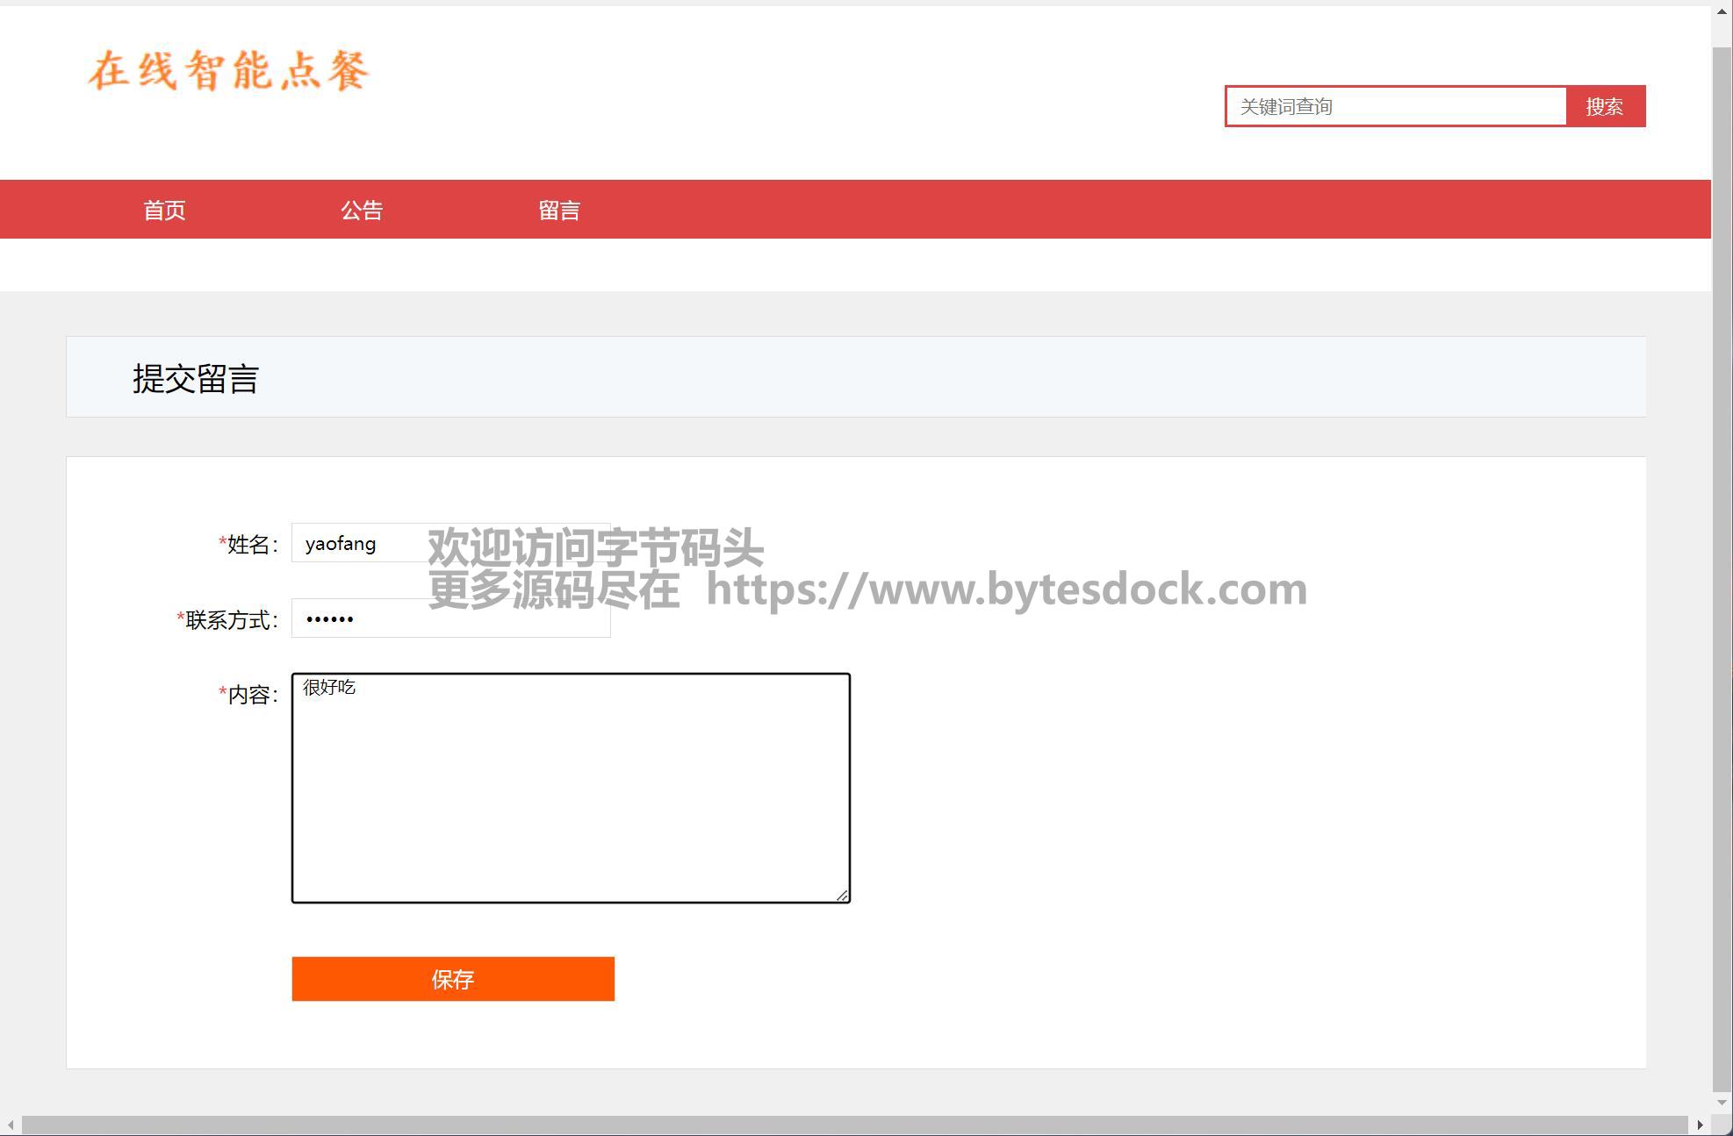The width and height of the screenshot is (1733, 1136).
Task: Click the 关键词查询 search input field
Action: click(x=1396, y=106)
